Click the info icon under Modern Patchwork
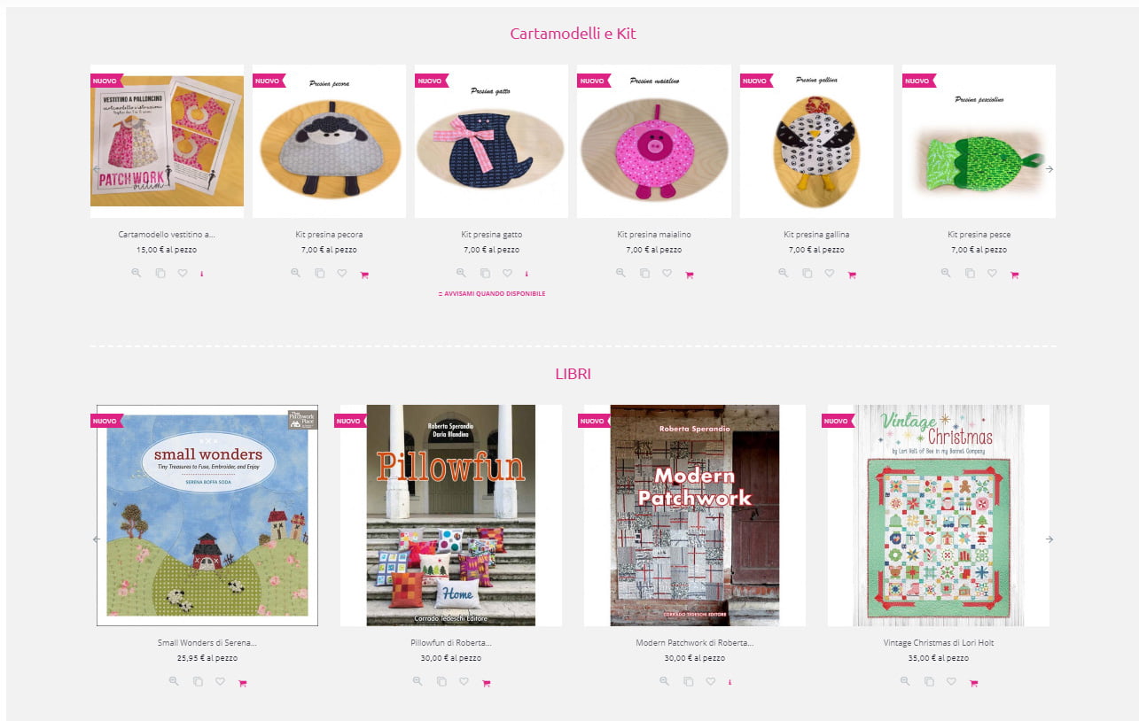Viewport: 1139px width, 721px height. tap(730, 682)
